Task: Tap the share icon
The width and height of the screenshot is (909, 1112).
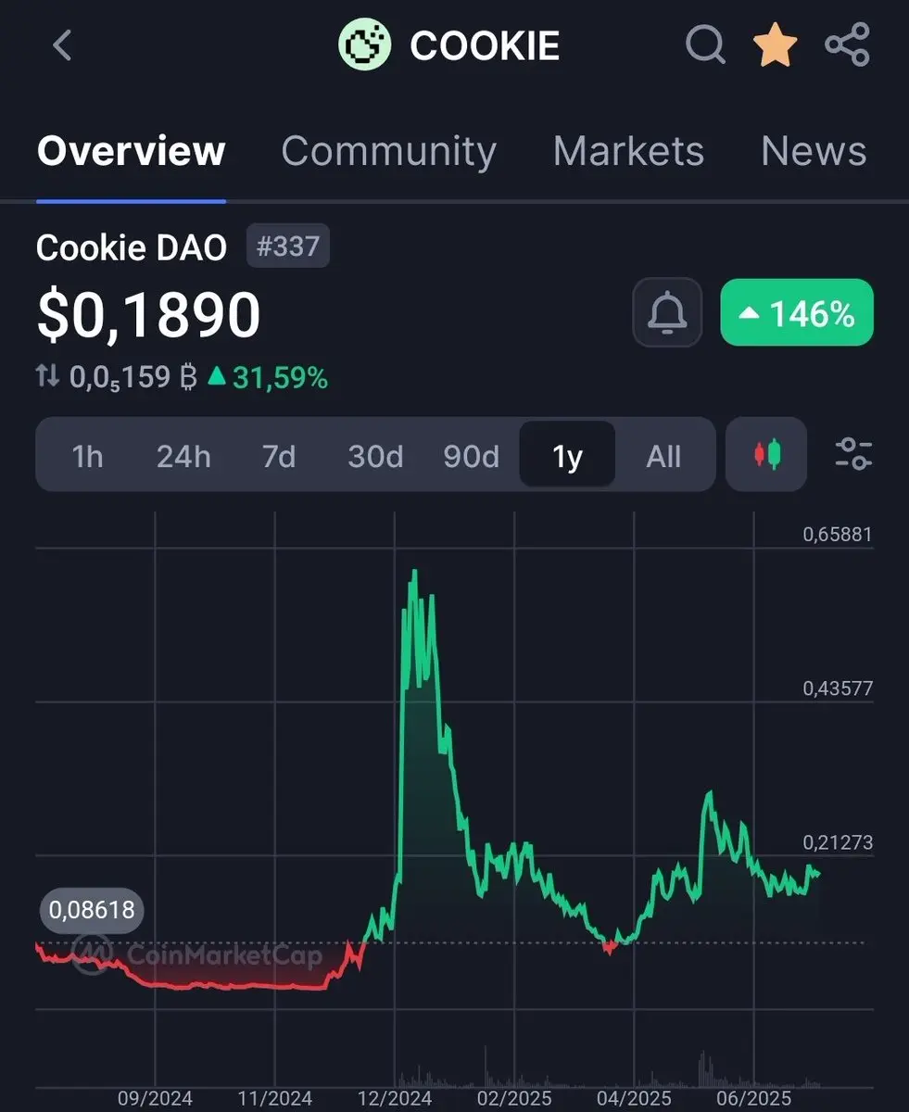Action: point(847,44)
